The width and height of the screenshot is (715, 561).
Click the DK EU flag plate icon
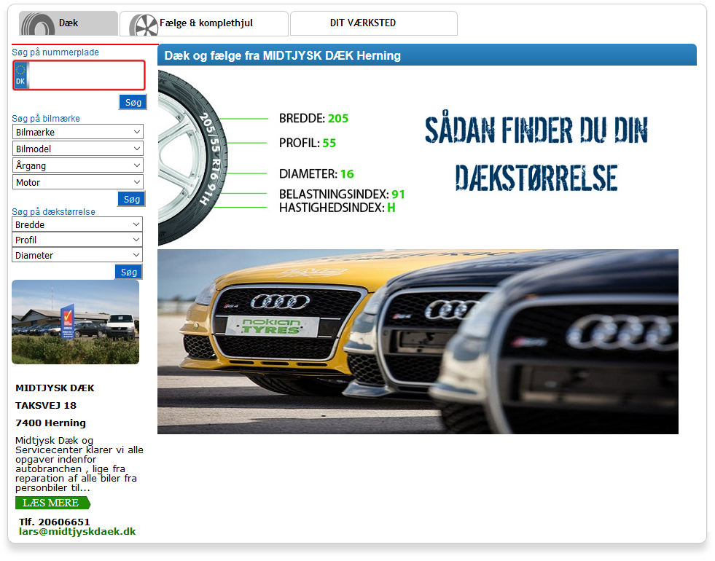tap(21, 75)
